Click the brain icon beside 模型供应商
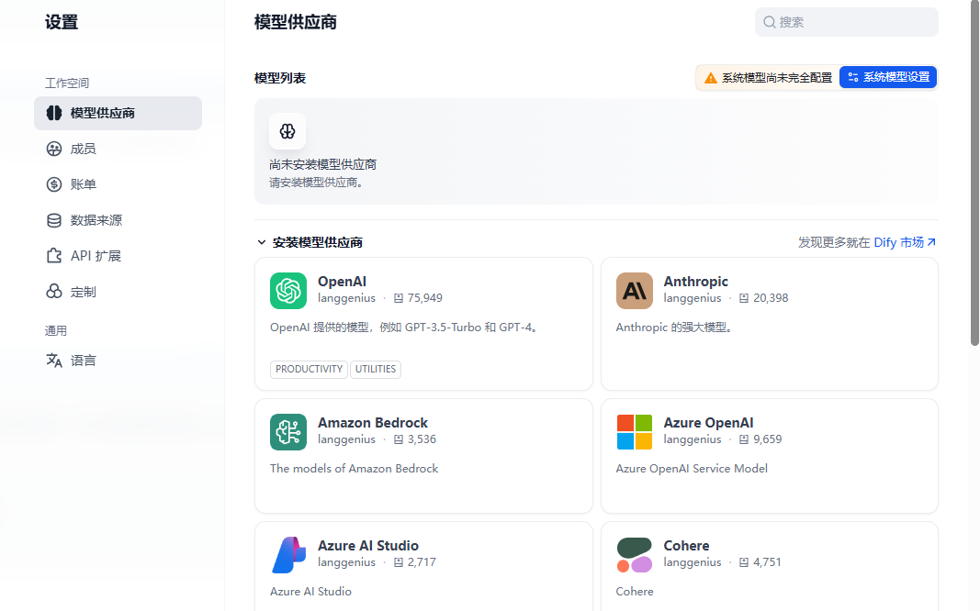The width and height of the screenshot is (980, 611). (x=54, y=113)
